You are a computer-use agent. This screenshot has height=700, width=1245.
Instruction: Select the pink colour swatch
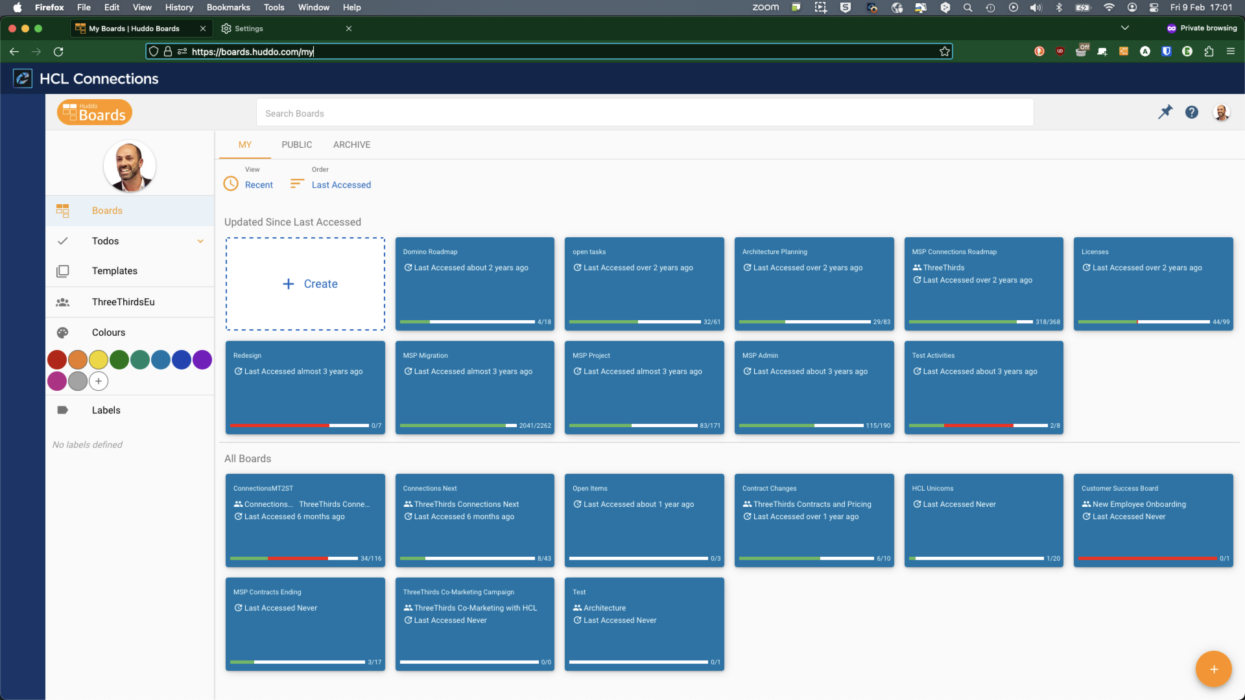(57, 381)
